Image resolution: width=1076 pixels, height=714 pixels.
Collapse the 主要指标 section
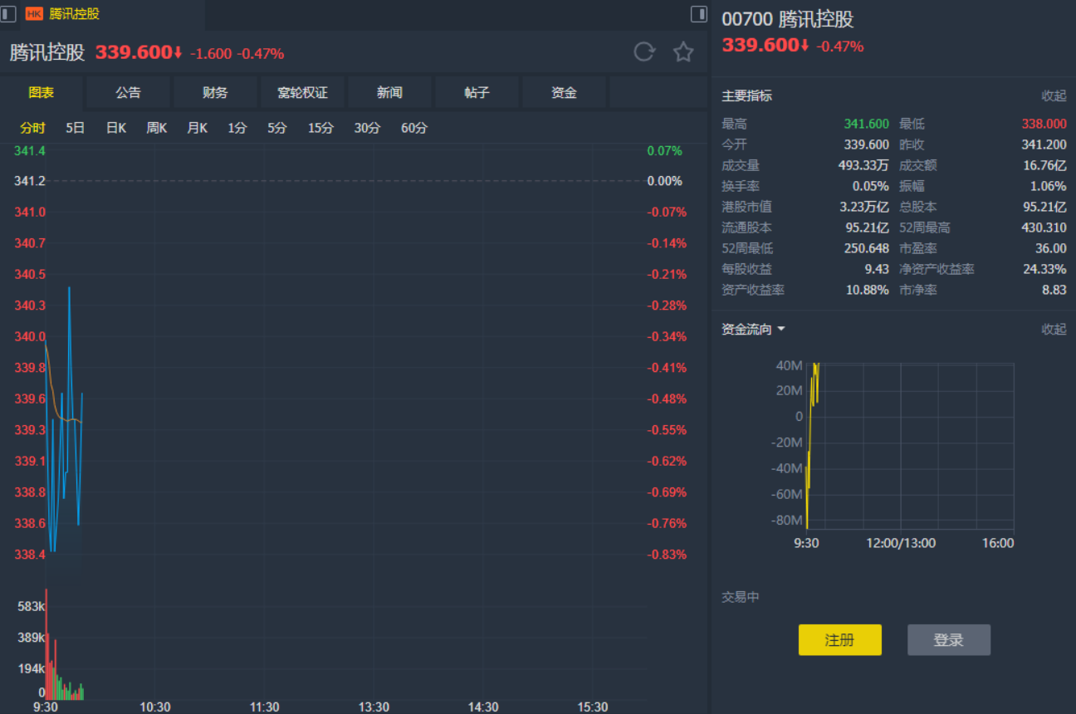(1054, 95)
